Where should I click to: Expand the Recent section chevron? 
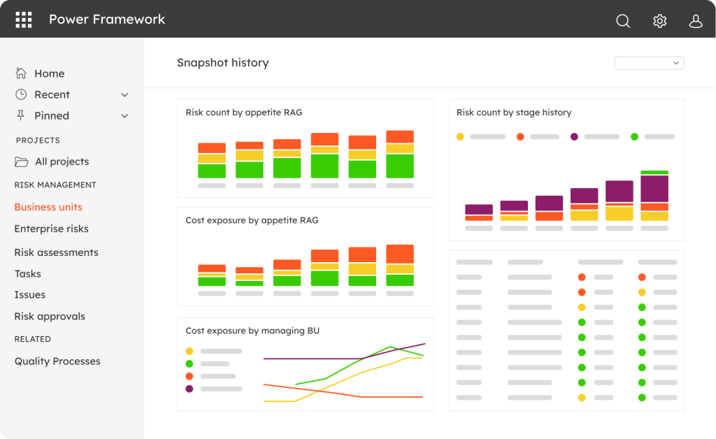pyautogui.click(x=124, y=95)
